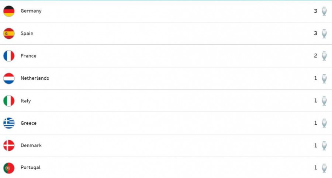Open the Germany team name link

[31, 11]
